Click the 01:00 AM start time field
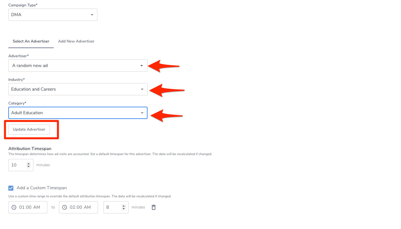The width and height of the screenshot is (401, 229). (29, 207)
